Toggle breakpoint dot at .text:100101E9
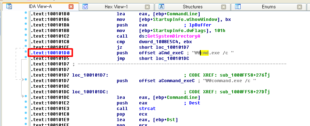 tap(26, 118)
